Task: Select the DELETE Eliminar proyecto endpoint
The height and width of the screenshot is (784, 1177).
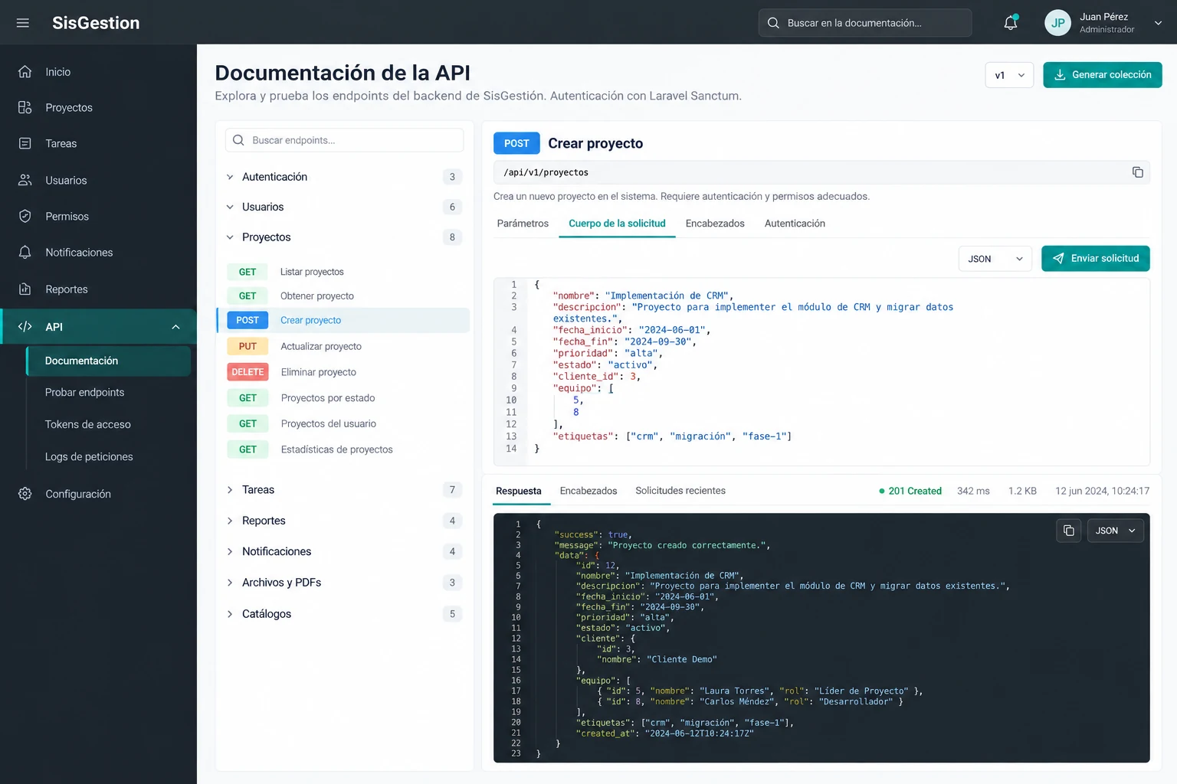Action: tap(343, 372)
